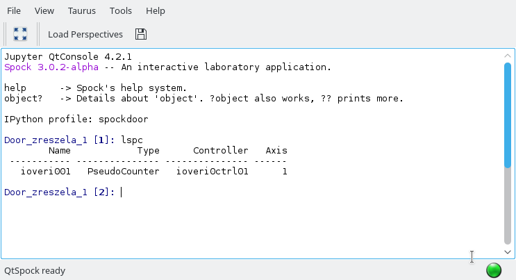
Task: Open the Load Perspectives dropdown
Action: coord(85,34)
